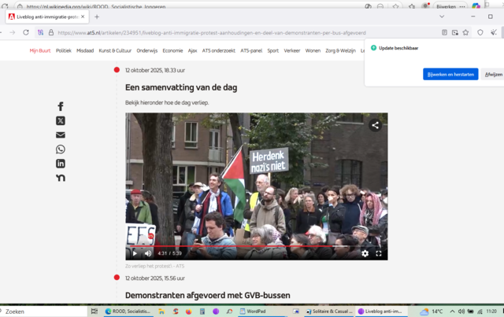Share article on LinkedIn
This screenshot has height=317, width=504.
(x=61, y=164)
